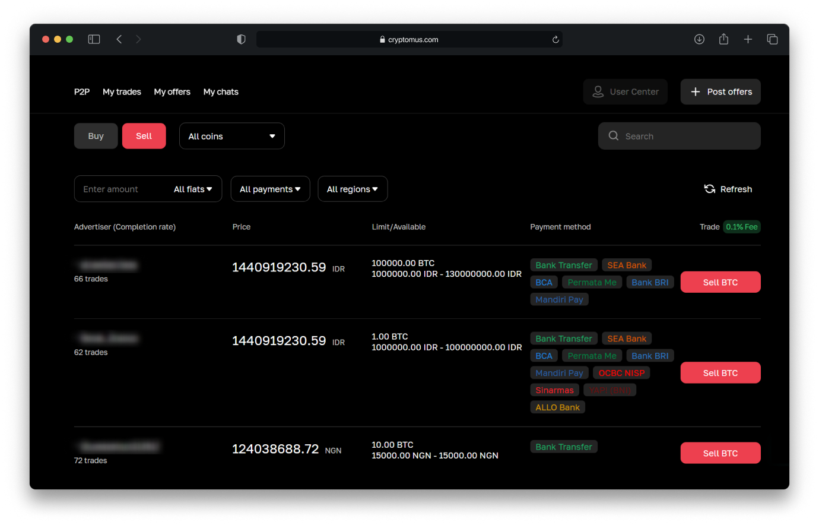Image resolution: width=819 pixels, height=525 pixels.
Task: Open the All coins dropdown
Action: pos(231,135)
